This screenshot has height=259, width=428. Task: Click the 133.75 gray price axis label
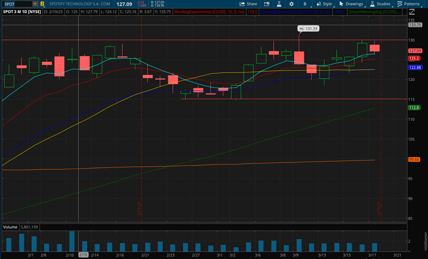(x=415, y=25)
